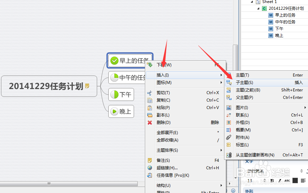The image size is (308, 193).
Task: Collapse the Sheet 1 tree node
Action: (x=252, y=2)
